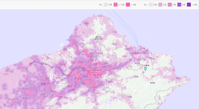Select the 5G >3格 hot pink swatch
Screen dimensions: 199x109
click(x=128, y=5)
